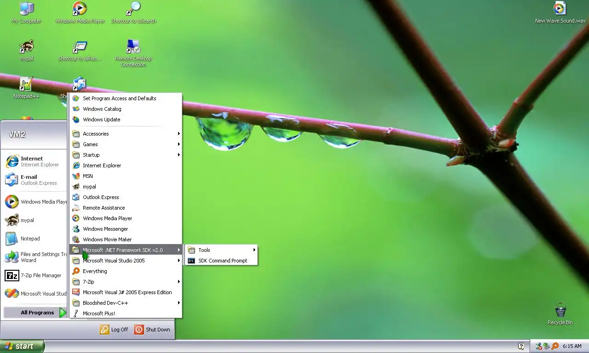
Task: Click the help question mark tray icon
Action: coord(521,346)
